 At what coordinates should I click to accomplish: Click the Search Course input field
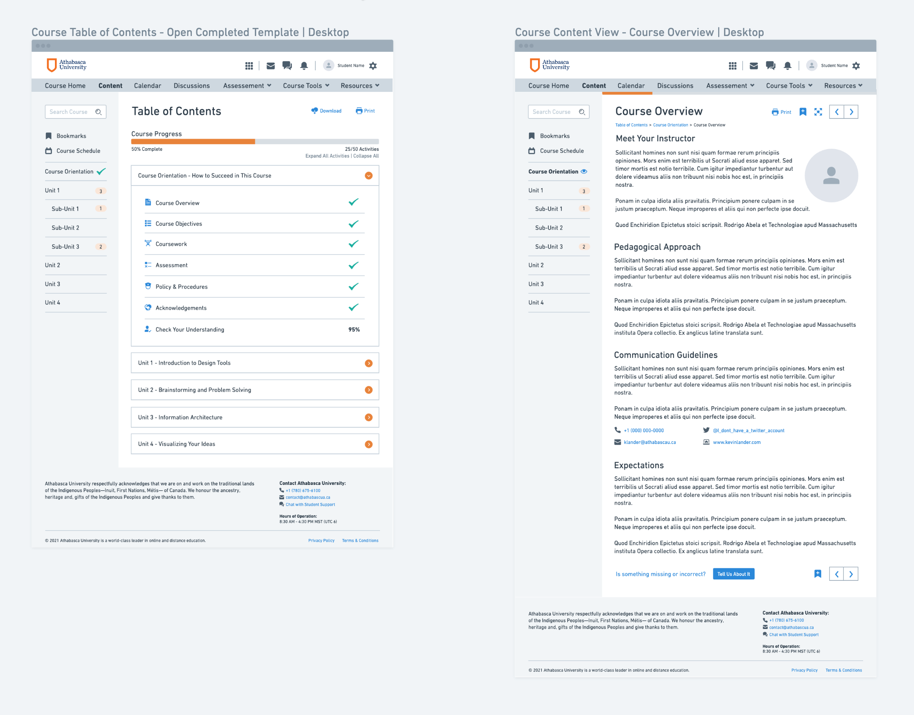click(x=74, y=113)
